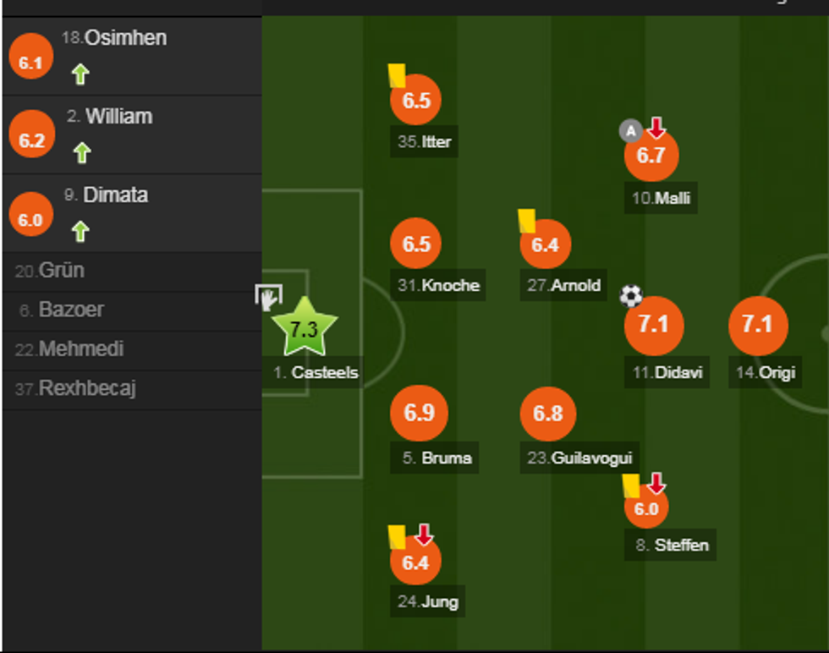Click Casteels' green star rating icon
This screenshot has height=653, width=829.
click(304, 328)
